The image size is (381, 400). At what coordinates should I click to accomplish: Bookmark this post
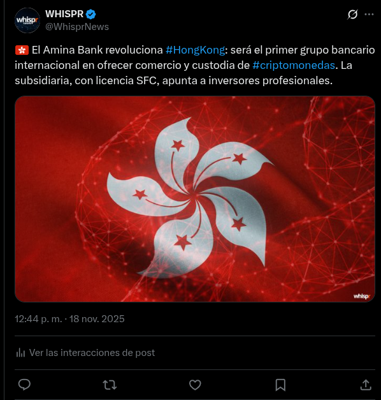coord(280,385)
